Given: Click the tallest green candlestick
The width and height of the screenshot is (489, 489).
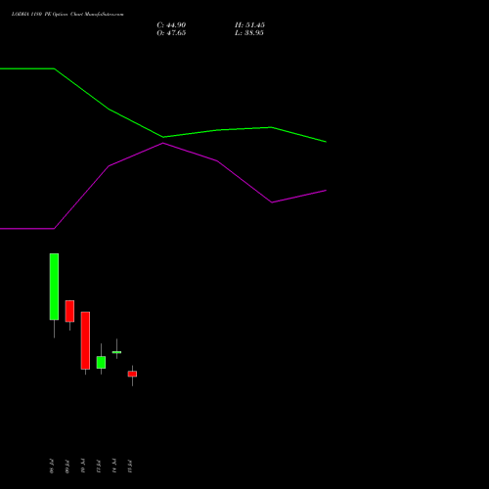Looking at the screenshot, I should tap(54, 287).
